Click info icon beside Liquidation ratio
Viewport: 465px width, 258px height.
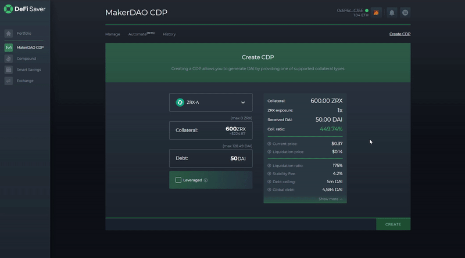click(269, 166)
